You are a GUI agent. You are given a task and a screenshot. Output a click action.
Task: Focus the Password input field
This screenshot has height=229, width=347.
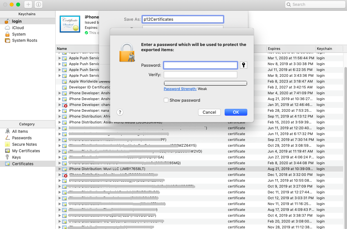200,65
